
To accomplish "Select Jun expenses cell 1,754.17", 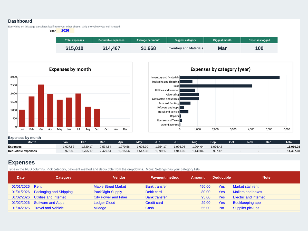I will point(158,147).
